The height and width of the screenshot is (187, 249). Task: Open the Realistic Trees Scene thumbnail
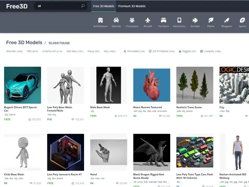pos(195,85)
